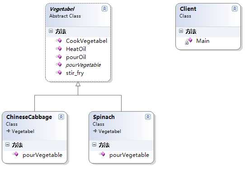Toggle the 方法 section in Client

[181, 31]
